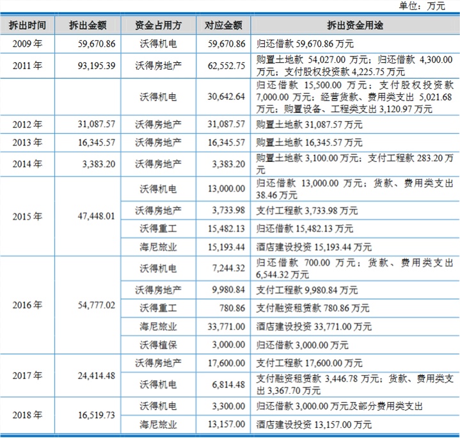Image resolution: width=460 pixels, height=438 pixels.
Task: Click 酒店建设投资 33,771.00 万元 text
Action: [314, 327]
